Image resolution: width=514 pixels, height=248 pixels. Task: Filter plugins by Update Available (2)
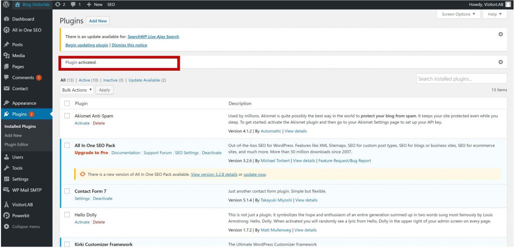(x=147, y=80)
